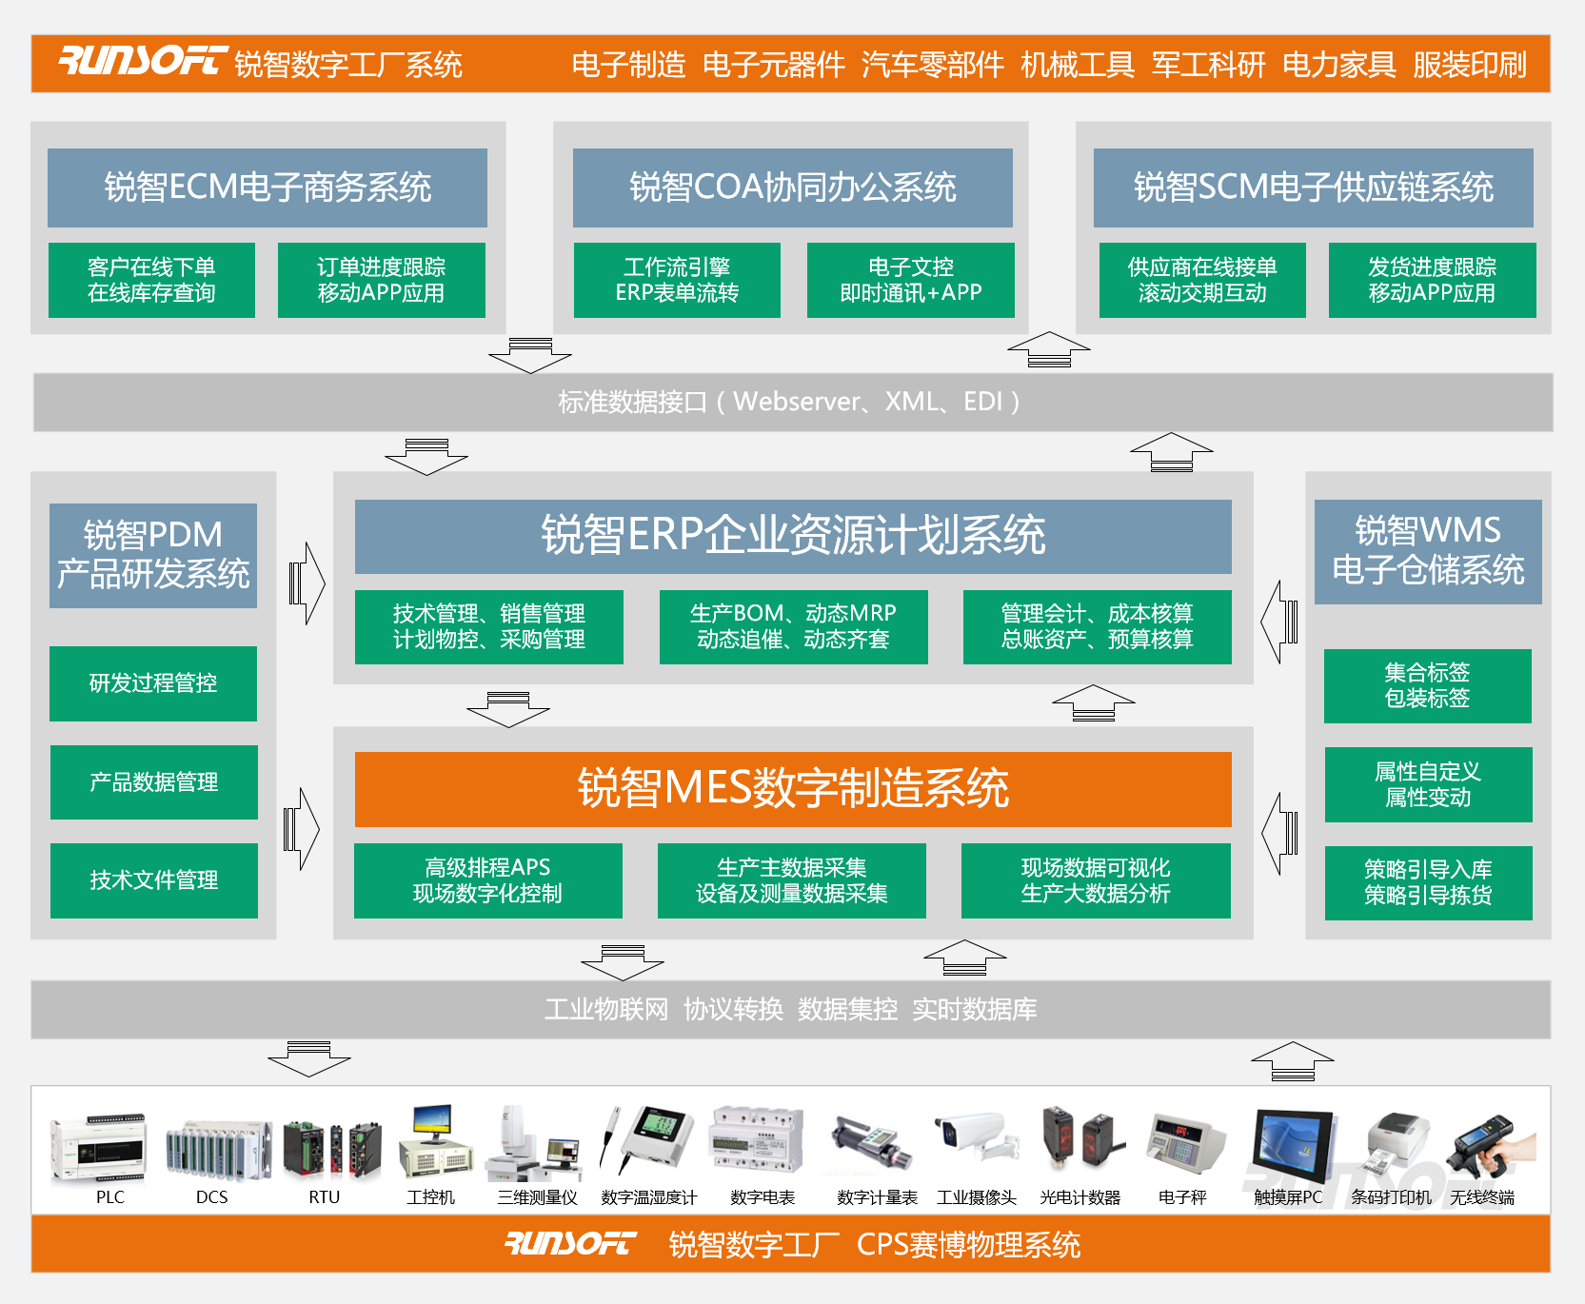The image size is (1585, 1304).
Task: Select 电力家具 in top banner
Action: pos(1339,65)
